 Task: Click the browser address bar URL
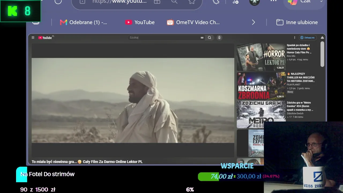point(120,1)
